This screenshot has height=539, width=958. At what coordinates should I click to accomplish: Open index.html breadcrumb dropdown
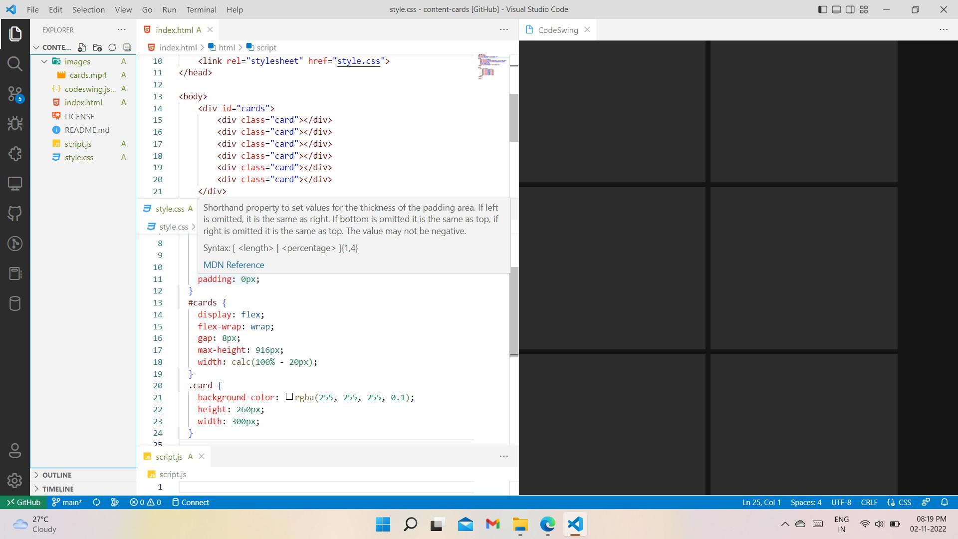click(x=172, y=47)
